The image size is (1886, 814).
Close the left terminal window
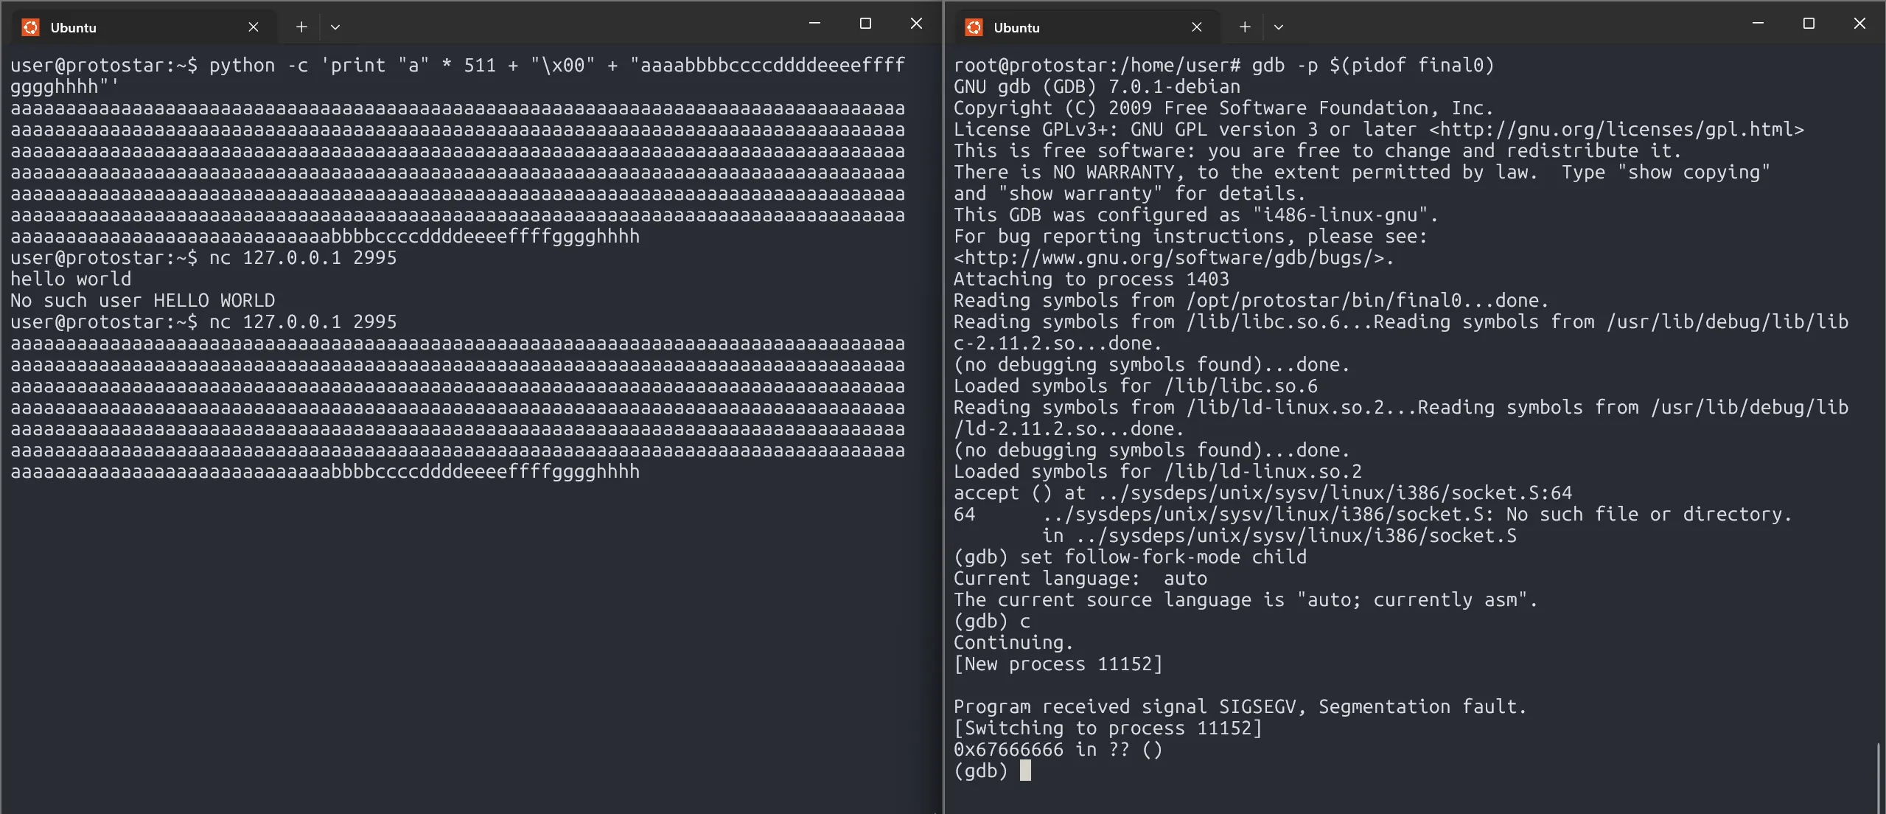(916, 24)
